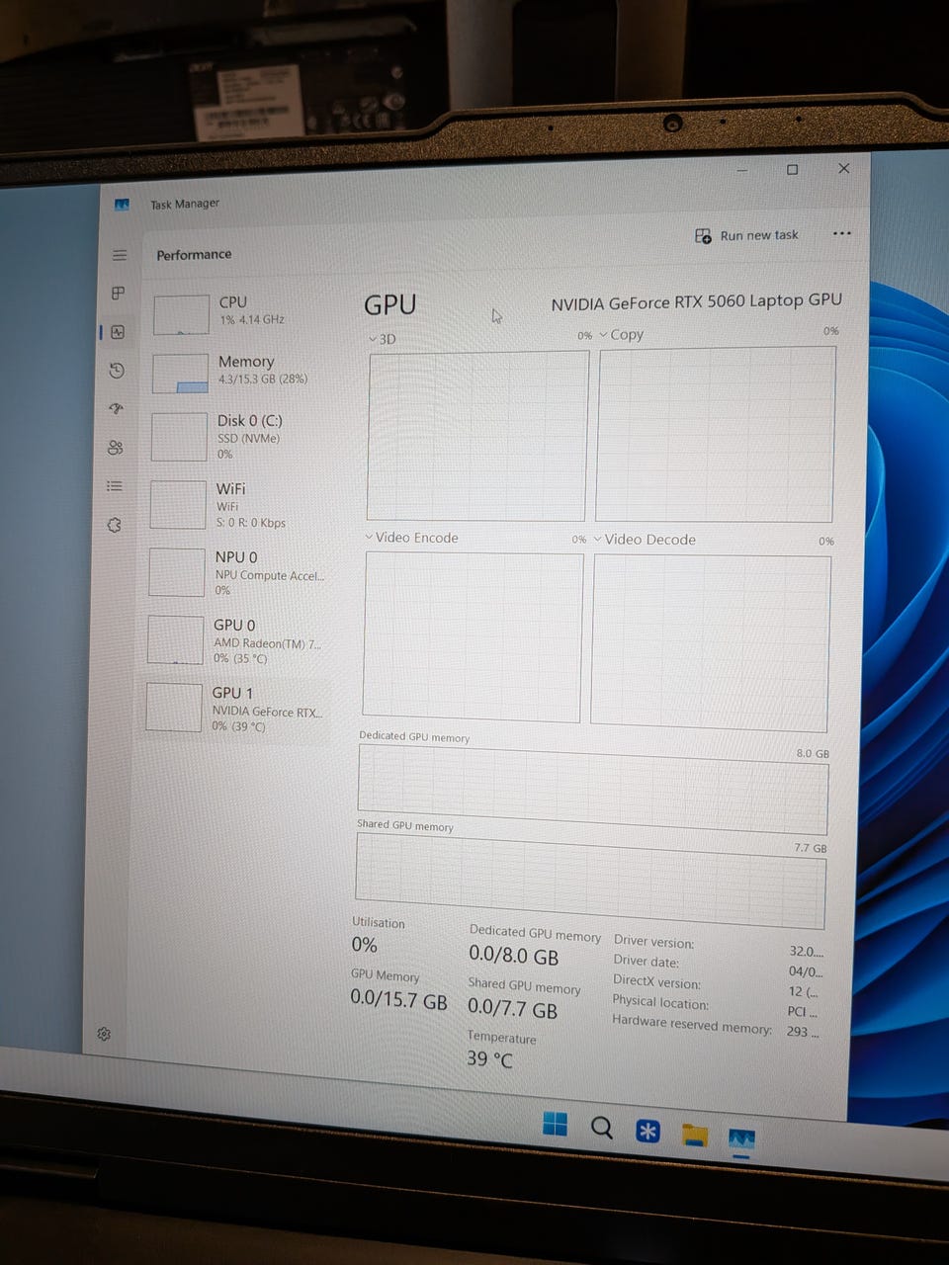This screenshot has height=1265, width=949.
Task: Open the Video Encode engine dropdown
Action: click(411, 538)
